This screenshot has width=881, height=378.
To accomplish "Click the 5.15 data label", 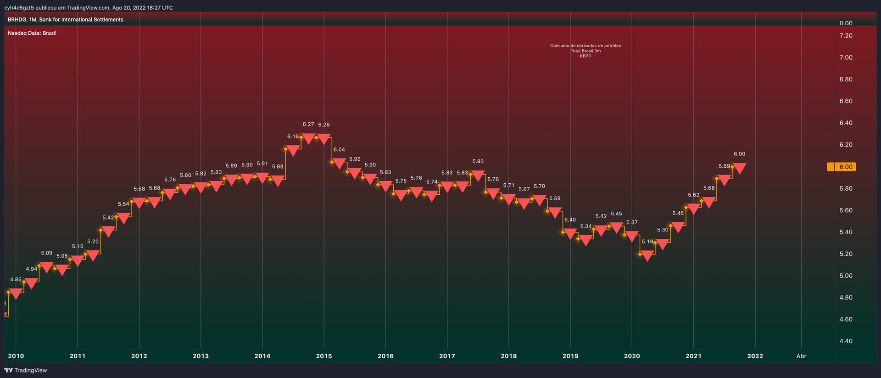I will 78,247.
